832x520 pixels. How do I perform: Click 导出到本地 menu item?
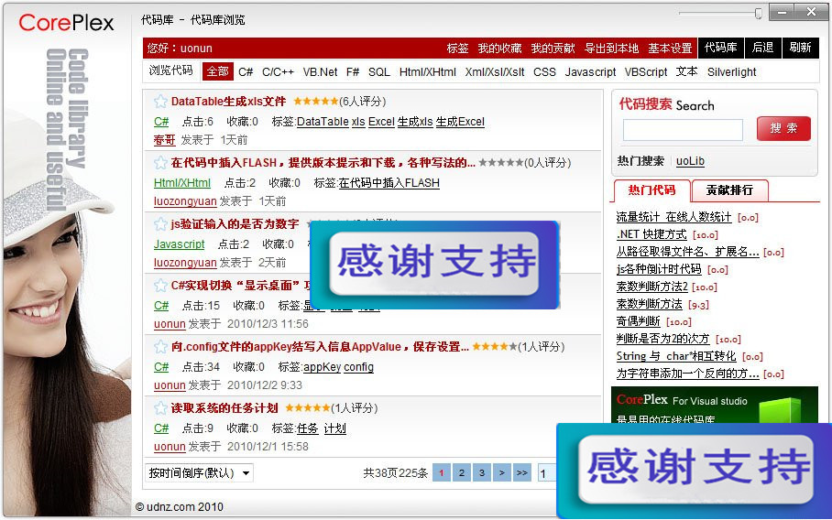coord(611,49)
